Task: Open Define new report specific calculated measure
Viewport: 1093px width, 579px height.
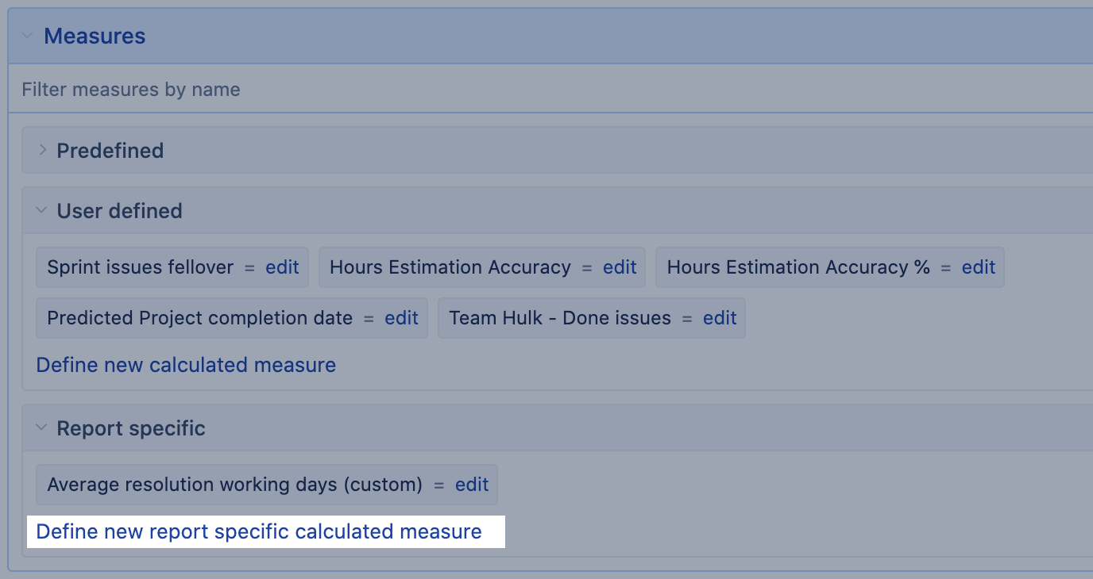Action: click(259, 531)
